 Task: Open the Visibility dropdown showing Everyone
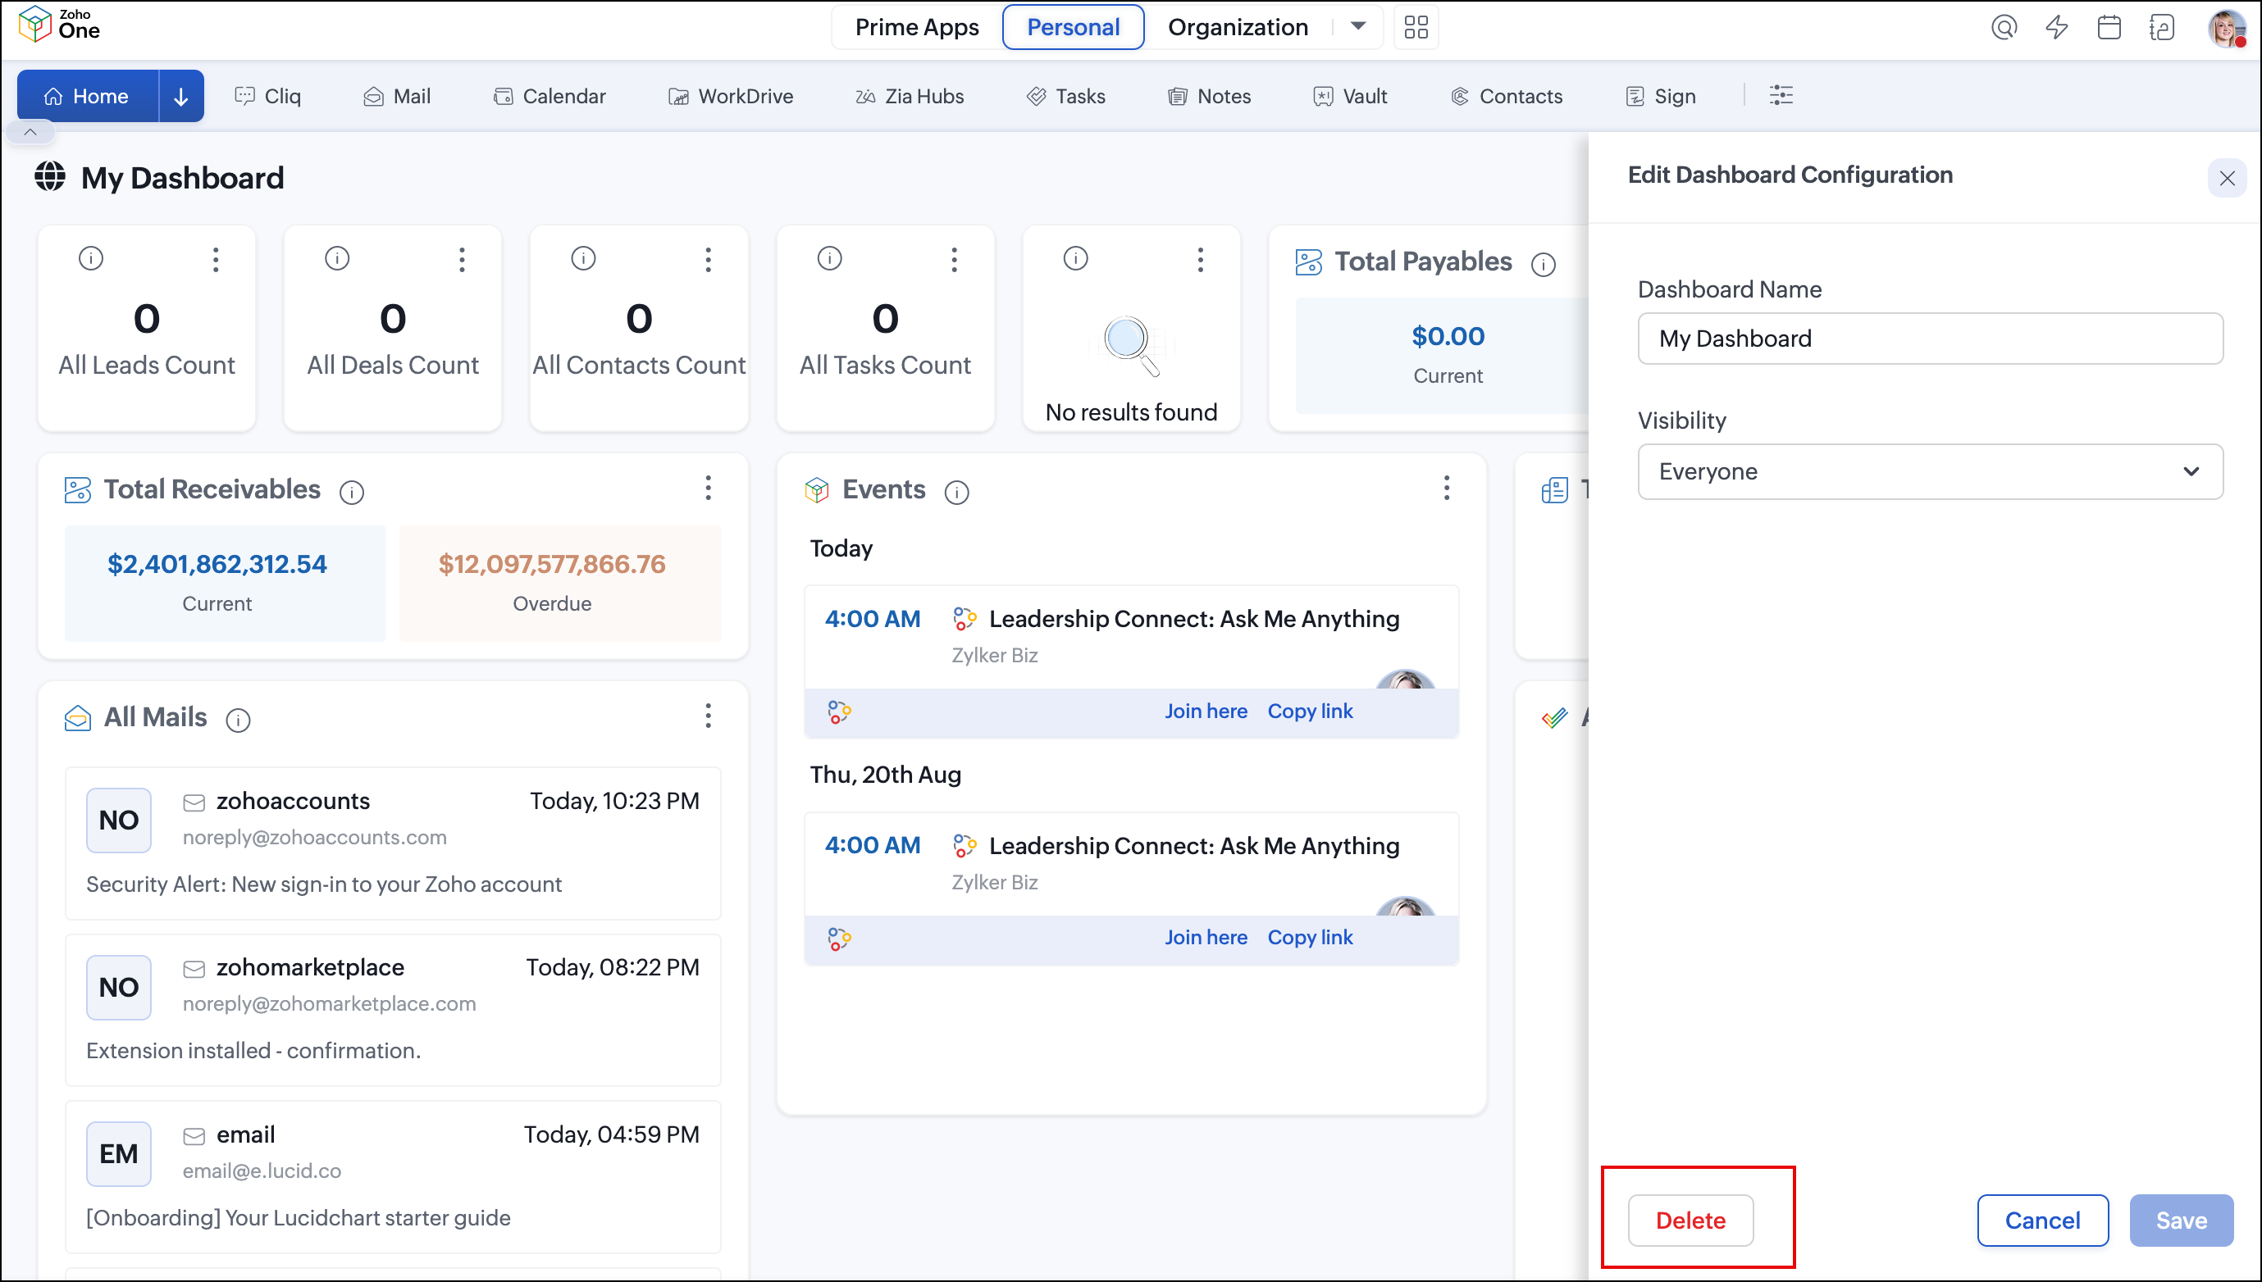(x=1930, y=472)
